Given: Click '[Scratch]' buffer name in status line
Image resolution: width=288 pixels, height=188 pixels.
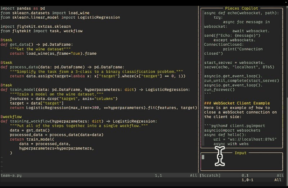Looking at the screenshot, I should click(x=210, y=175).
